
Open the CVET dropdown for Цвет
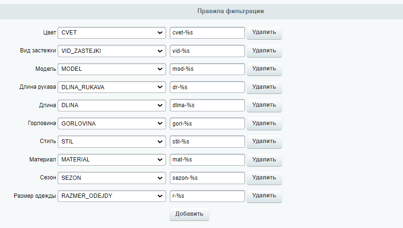(111, 33)
